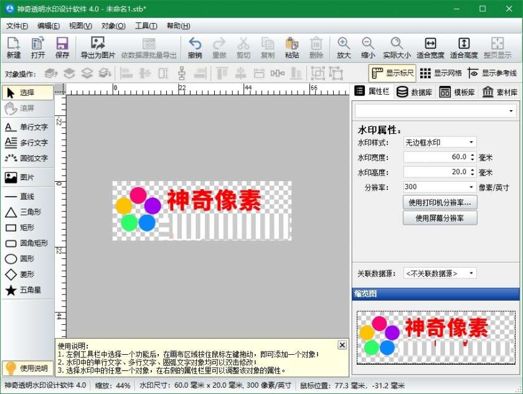Zoom in with the 放大 magnifier icon
The width and height of the screenshot is (523, 394).
tap(344, 47)
